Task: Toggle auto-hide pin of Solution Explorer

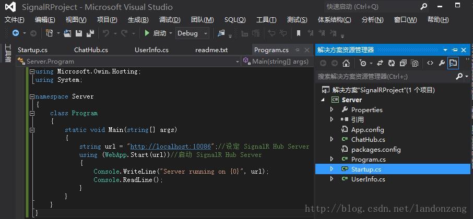Action: [455, 50]
